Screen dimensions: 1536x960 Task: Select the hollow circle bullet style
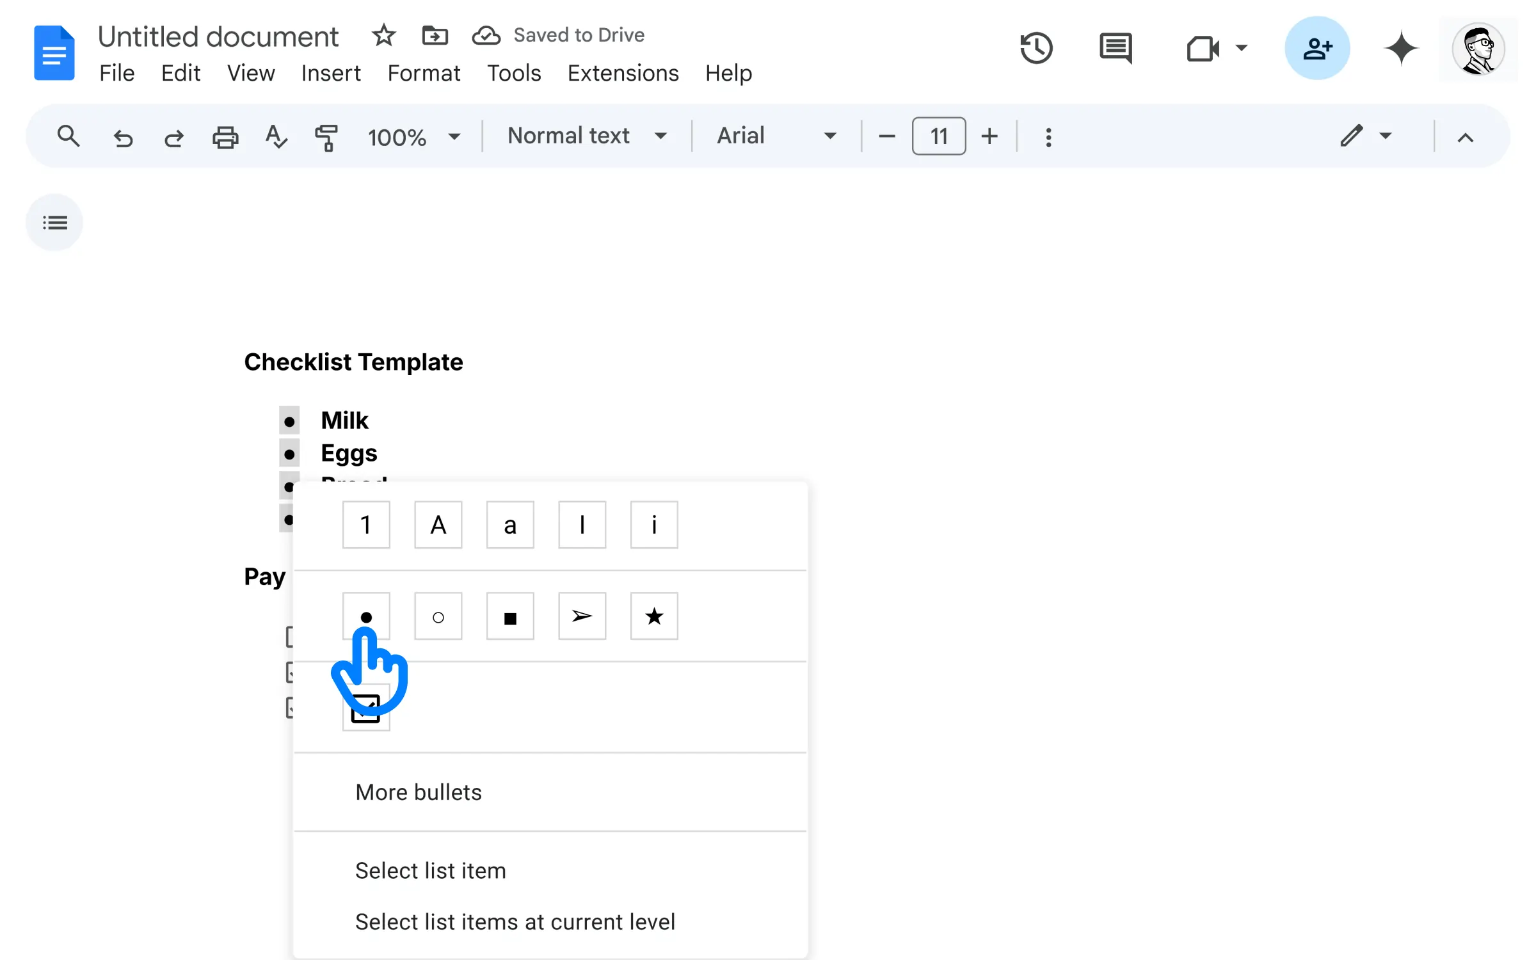[x=438, y=616]
